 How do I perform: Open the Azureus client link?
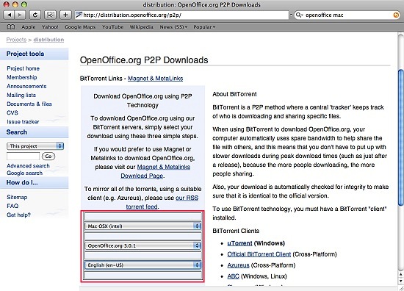238,265
